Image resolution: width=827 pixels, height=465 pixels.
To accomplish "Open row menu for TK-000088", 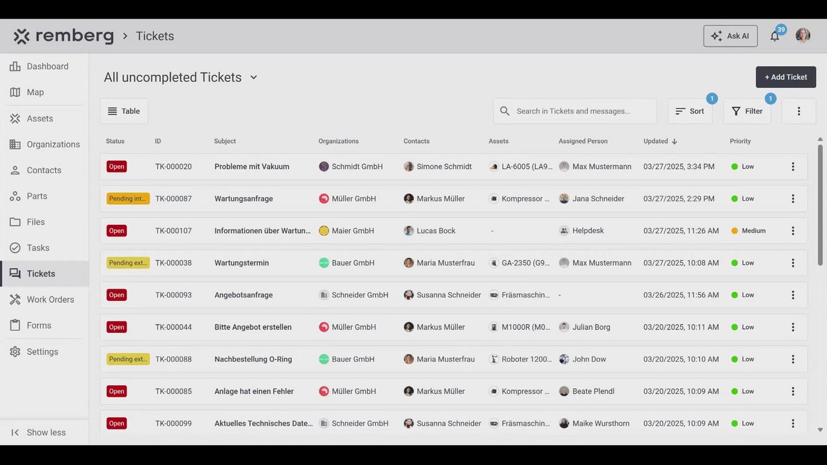I will click(x=793, y=359).
